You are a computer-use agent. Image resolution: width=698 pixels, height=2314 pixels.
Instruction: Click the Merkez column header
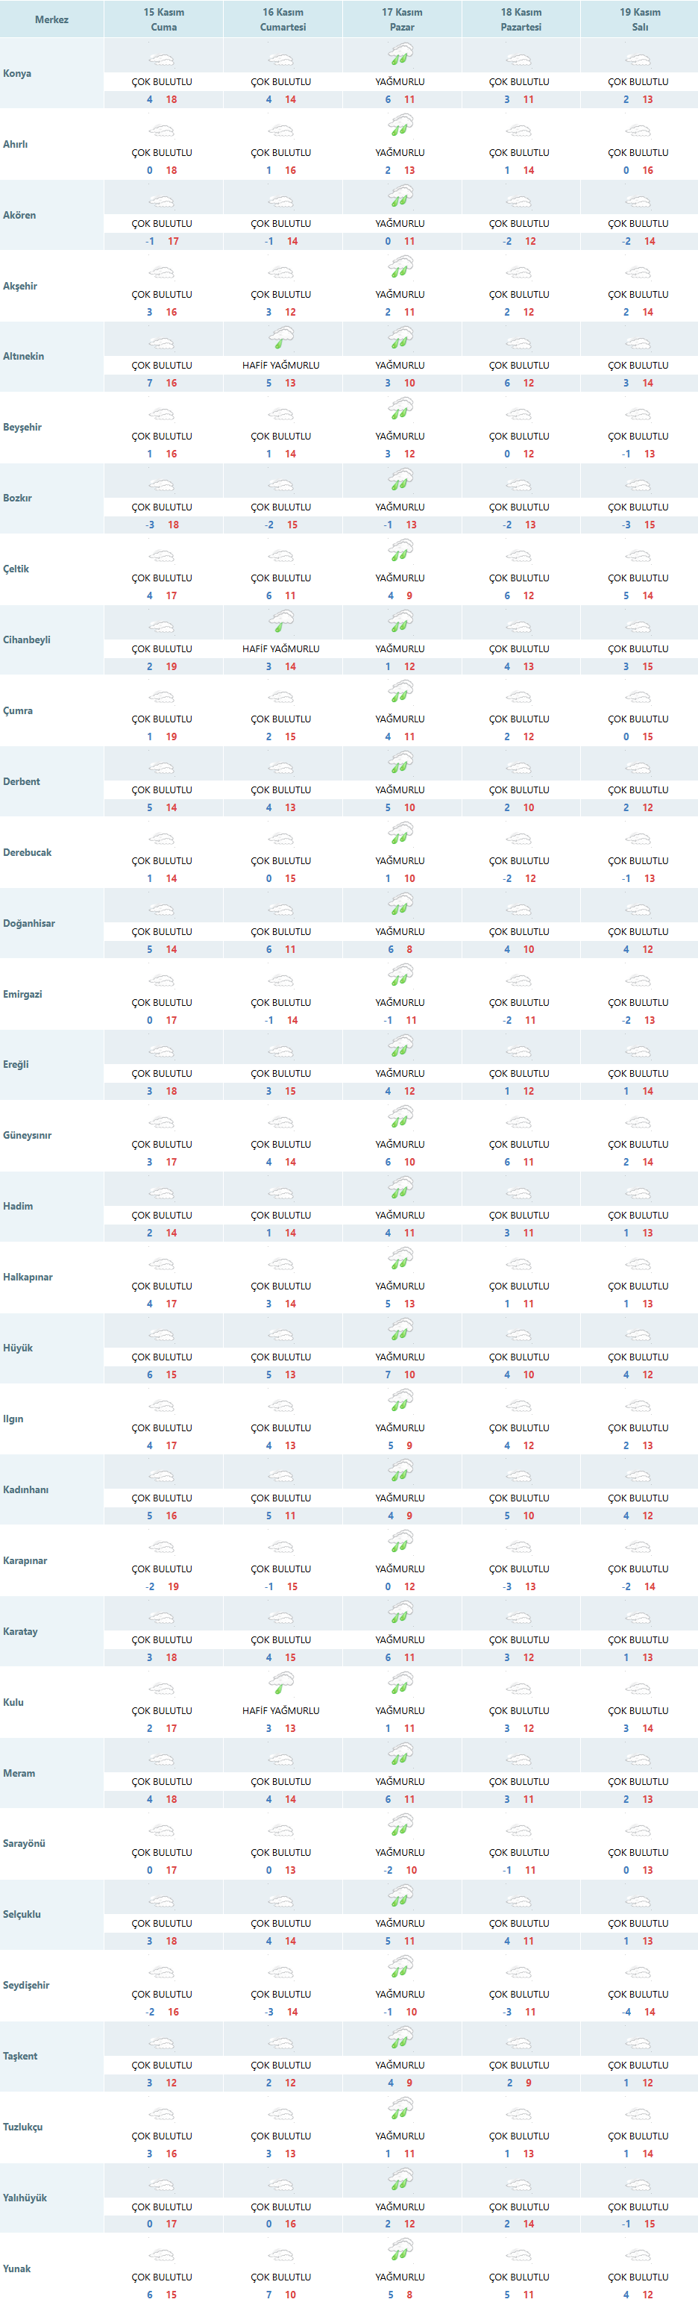point(51,19)
